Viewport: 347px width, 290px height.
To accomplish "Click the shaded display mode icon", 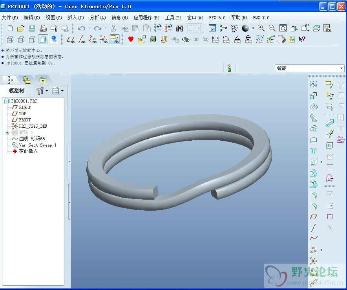I will tap(43, 39).
